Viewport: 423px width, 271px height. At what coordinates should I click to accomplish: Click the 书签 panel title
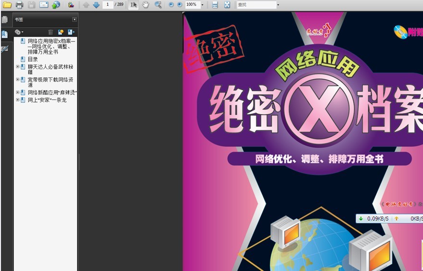coord(19,19)
